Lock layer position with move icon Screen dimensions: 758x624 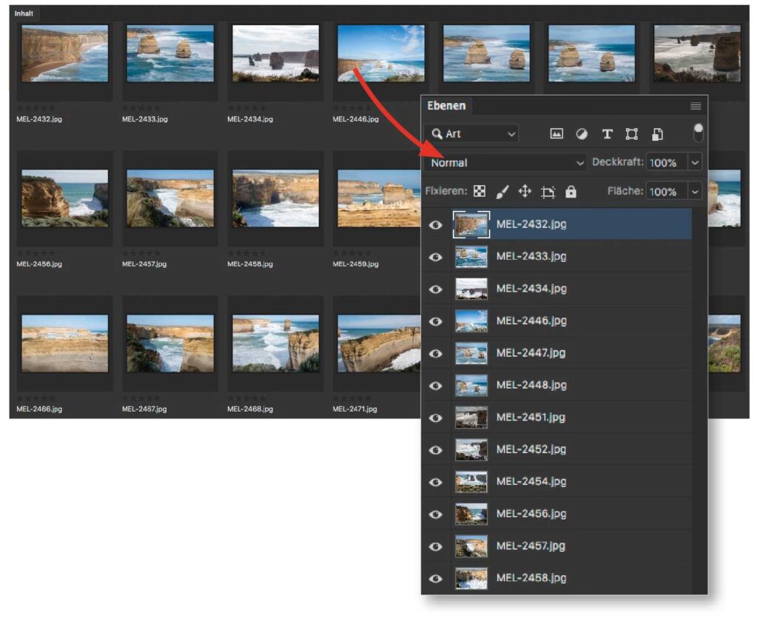tap(525, 192)
